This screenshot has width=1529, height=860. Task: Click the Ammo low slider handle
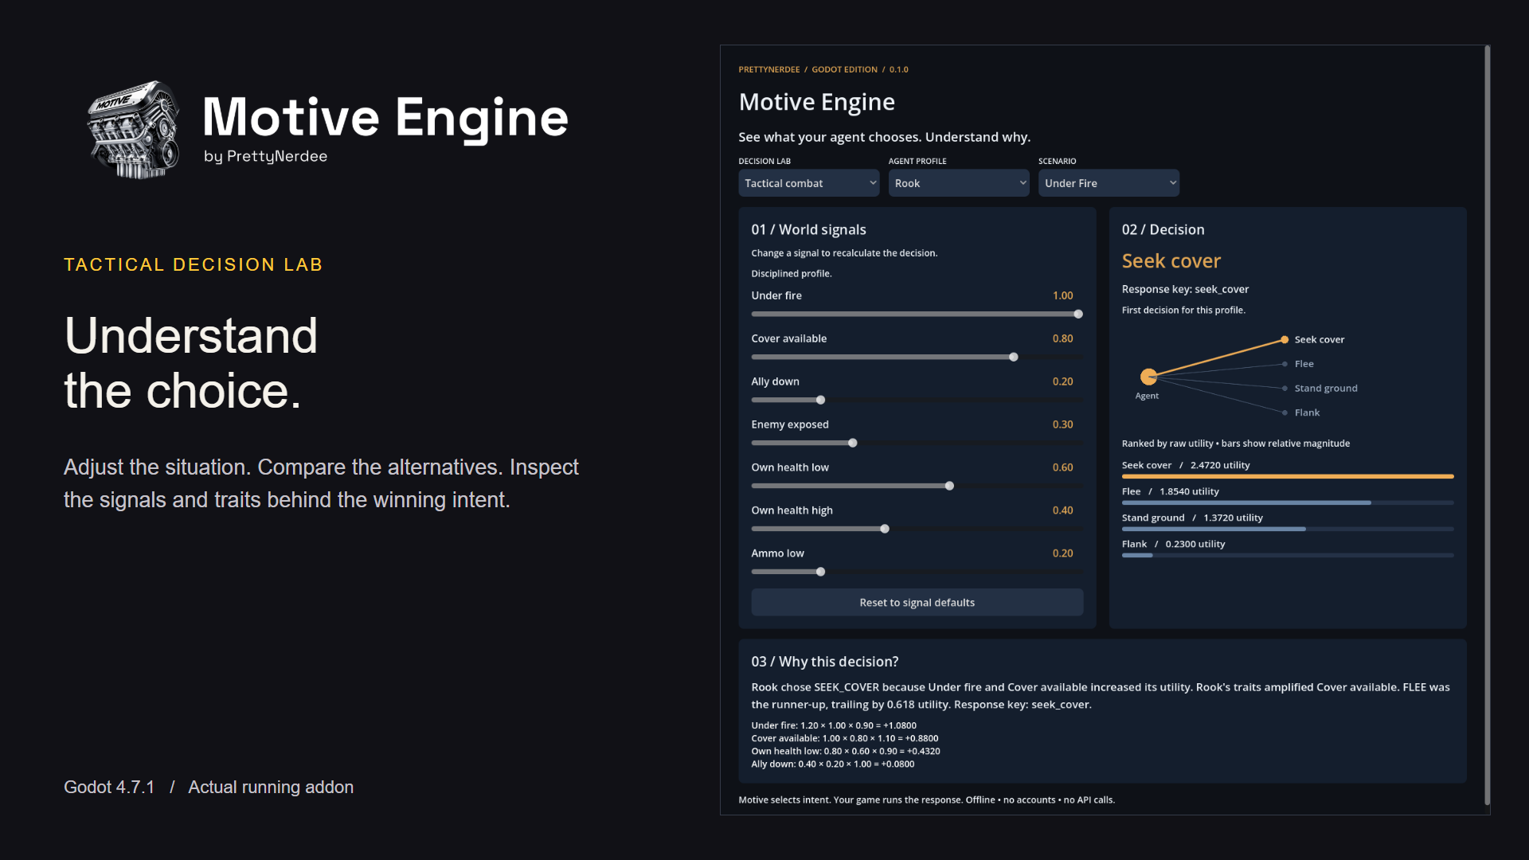(x=820, y=573)
